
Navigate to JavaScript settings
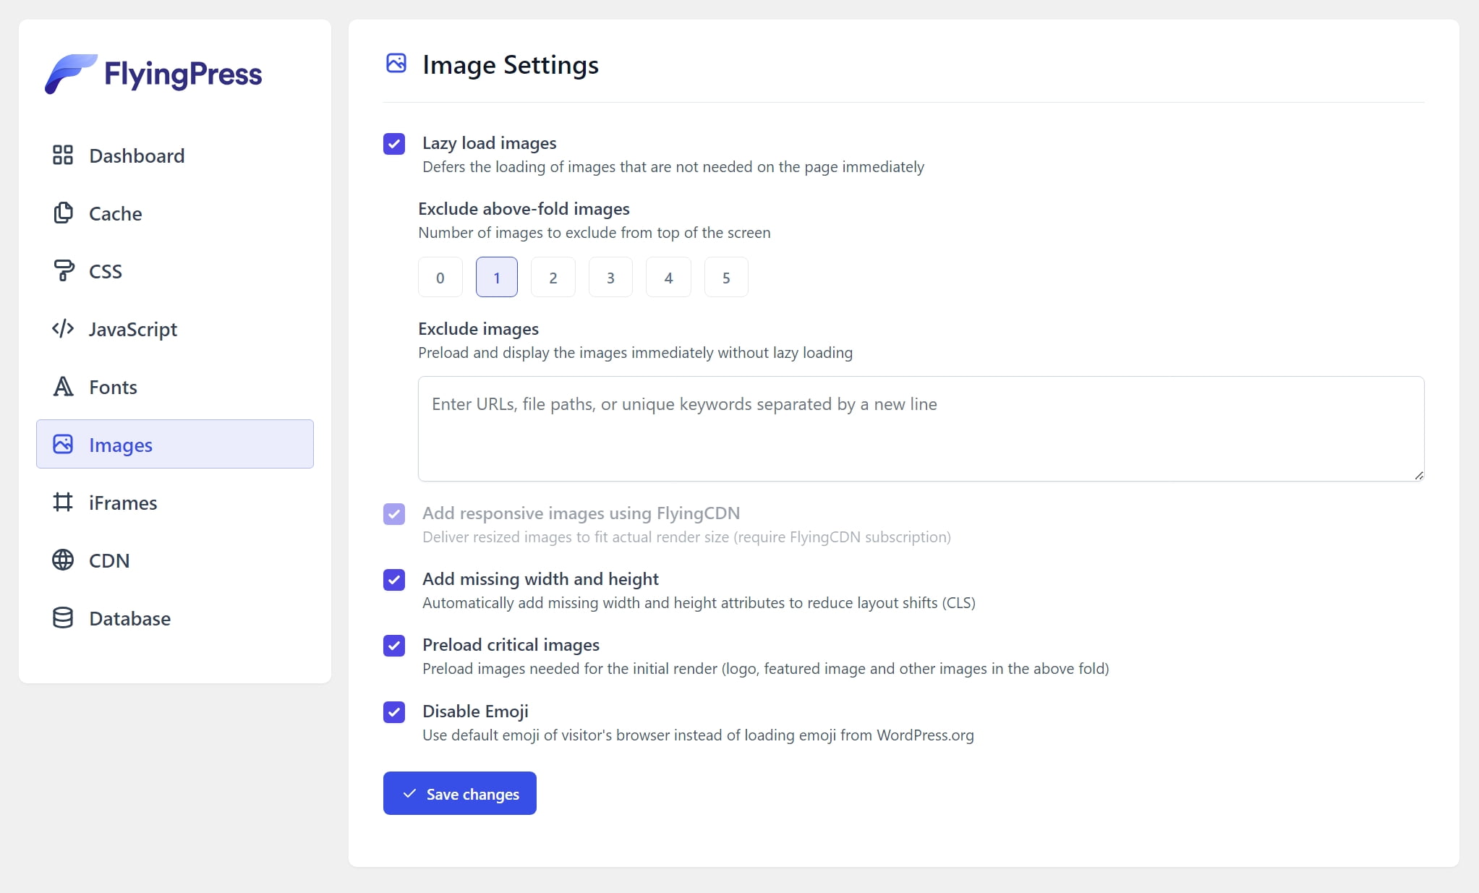pos(175,329)
